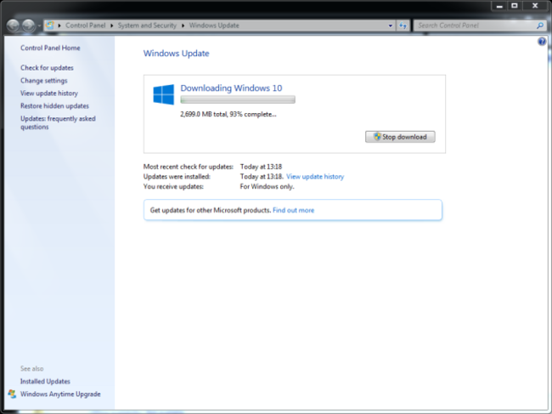Expand arrow after Control Panel breadcrumb
552x414 pixels.
(111, 26)
